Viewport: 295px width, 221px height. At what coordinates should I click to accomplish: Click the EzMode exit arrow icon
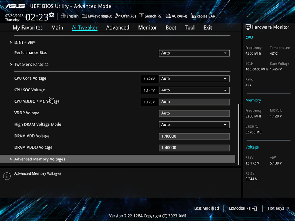click(x=254, y=208)
